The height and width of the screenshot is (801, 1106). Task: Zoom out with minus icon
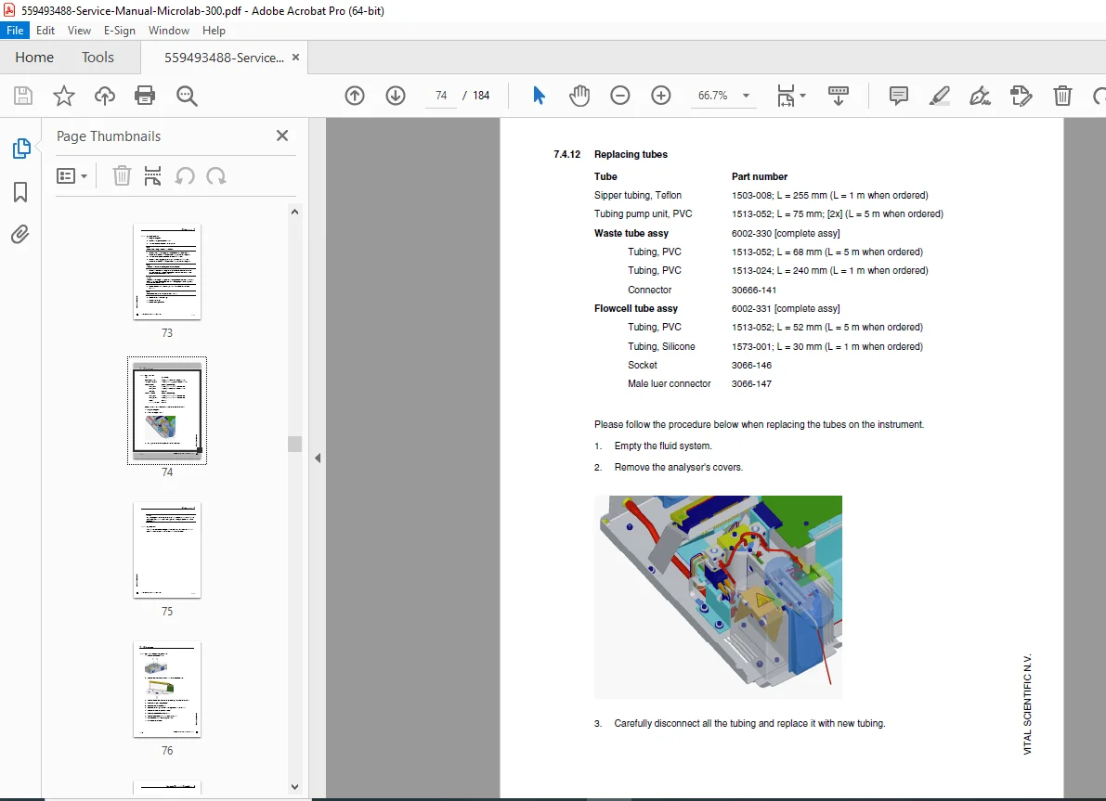point(620,96)
